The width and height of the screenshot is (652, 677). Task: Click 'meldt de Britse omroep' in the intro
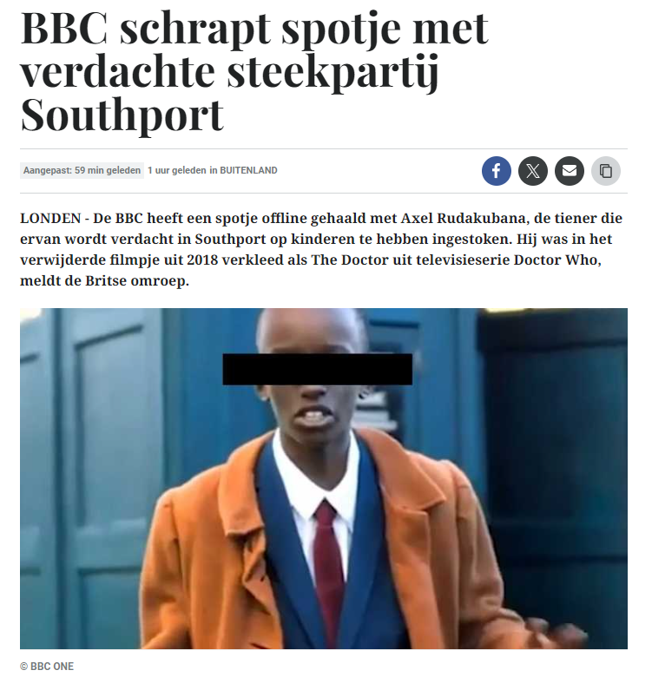pyautogui.click(x=104, y=280)
